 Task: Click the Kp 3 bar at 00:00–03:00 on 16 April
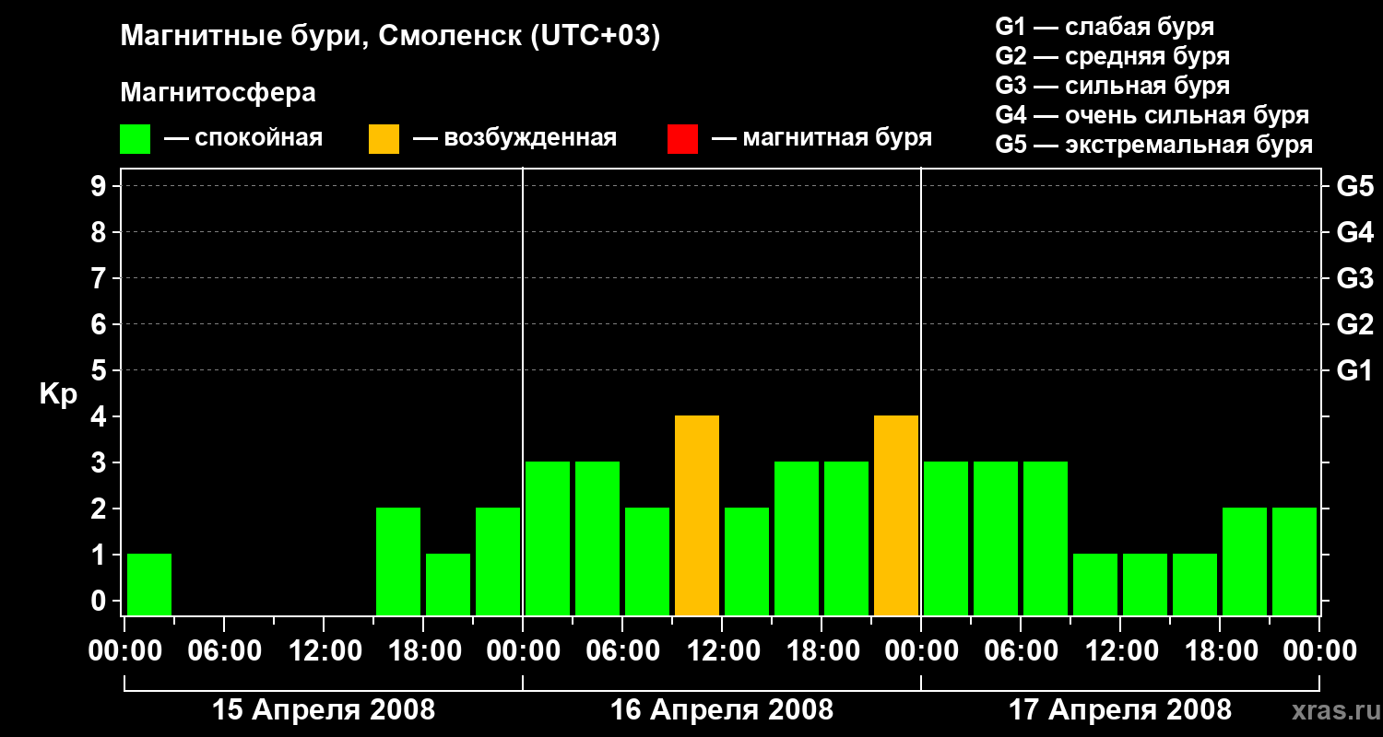[548, 539]
